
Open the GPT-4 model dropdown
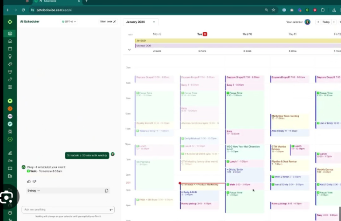pyautogui.click(x=69, y=22)
